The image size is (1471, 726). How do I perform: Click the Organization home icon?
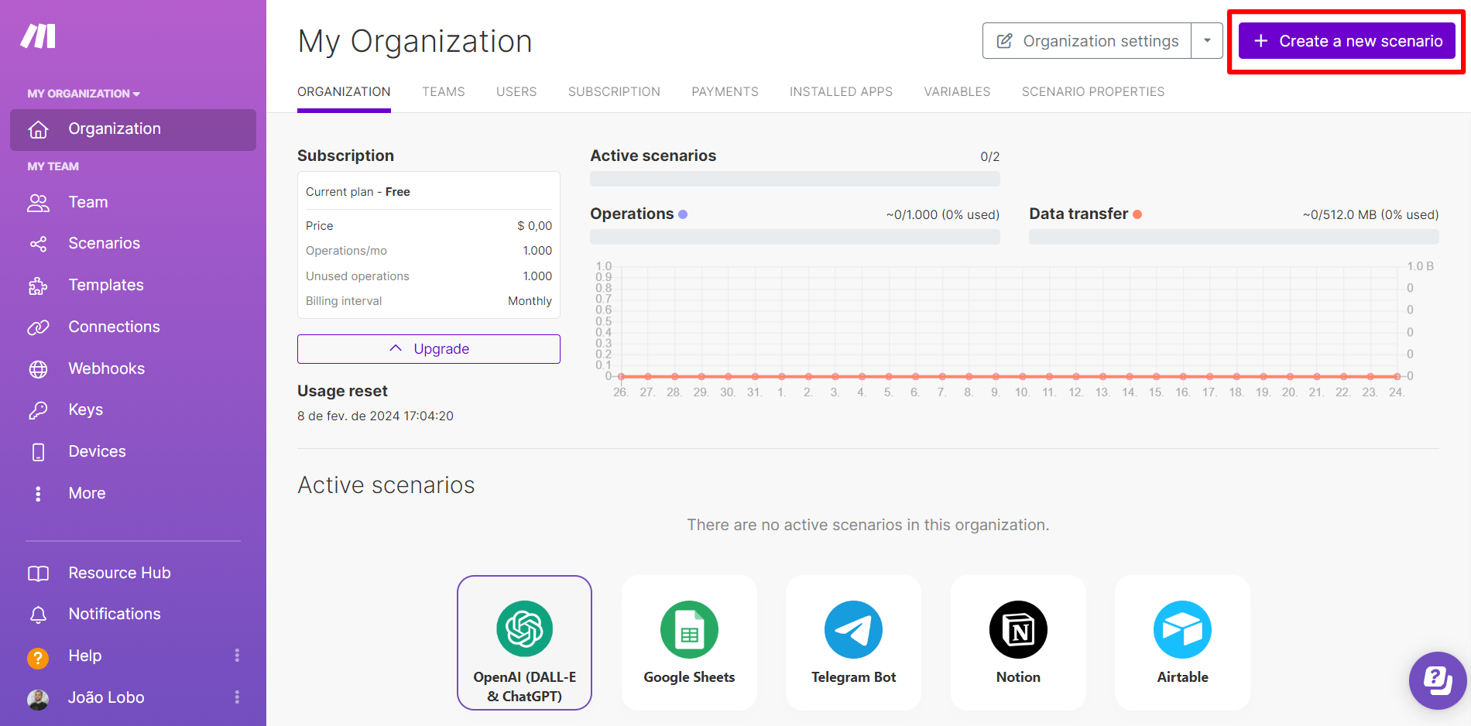tap(38, 129)
